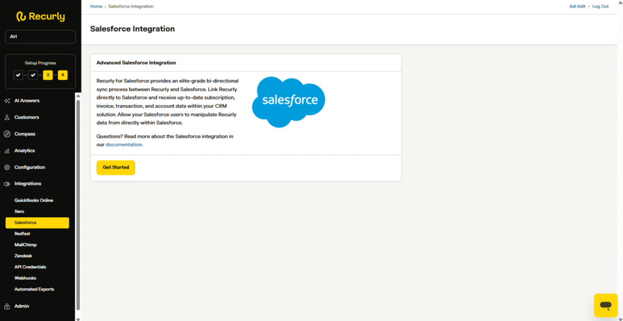Click the sidebar scroll up arrow

coord(78,96)
